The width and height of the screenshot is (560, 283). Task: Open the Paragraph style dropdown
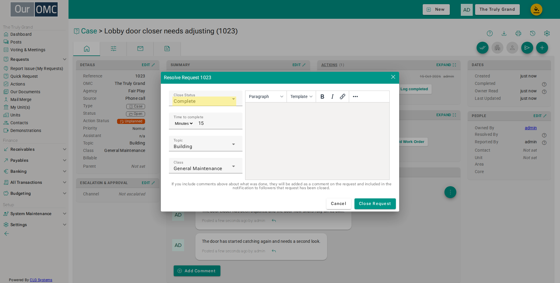pyautogui.click(x=266, y=97)
